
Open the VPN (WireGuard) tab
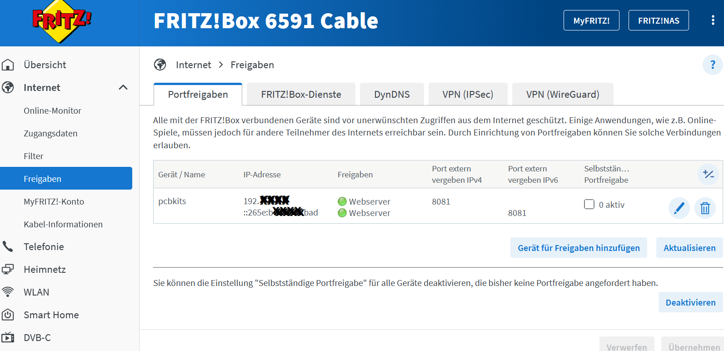pyautogui.click(x=562, y=95)
